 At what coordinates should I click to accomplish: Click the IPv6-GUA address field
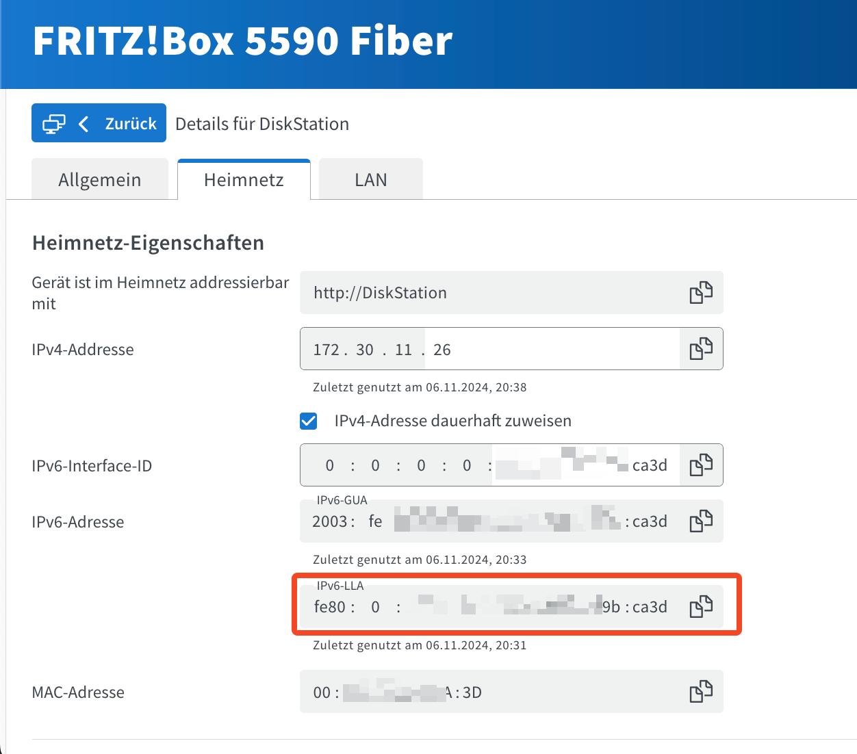pyautogui.click(x=479, y=521)
